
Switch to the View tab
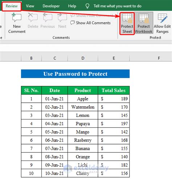coord(30,6)
